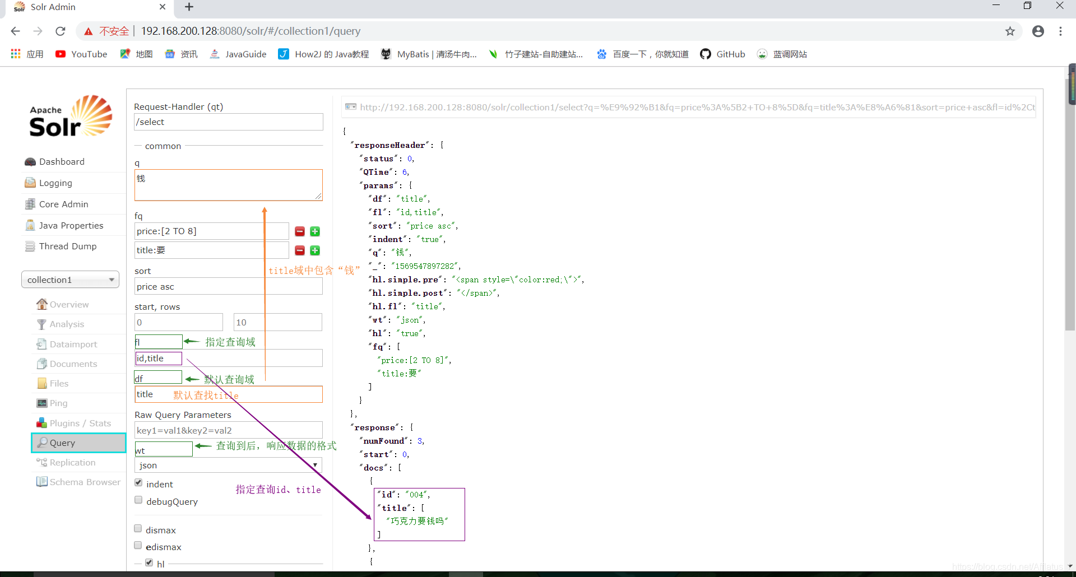The height and width of the screenshot is (577, 1076).
Task: Open the 百度一下 bookmark
Action: 642,54
